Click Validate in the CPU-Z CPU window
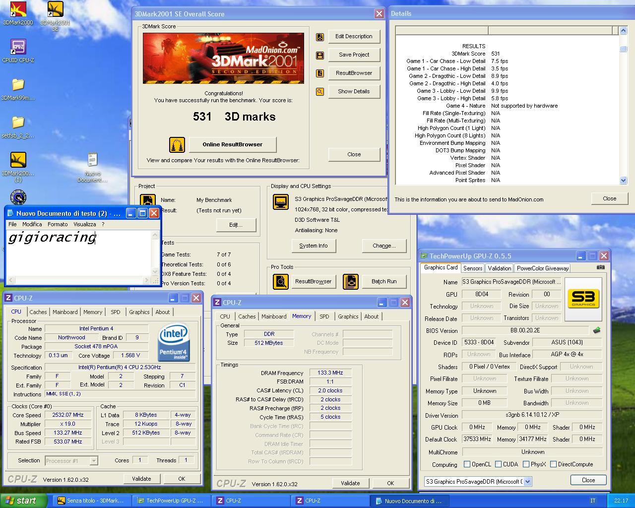The image size is (635, 508). click(x=141, y=479)
